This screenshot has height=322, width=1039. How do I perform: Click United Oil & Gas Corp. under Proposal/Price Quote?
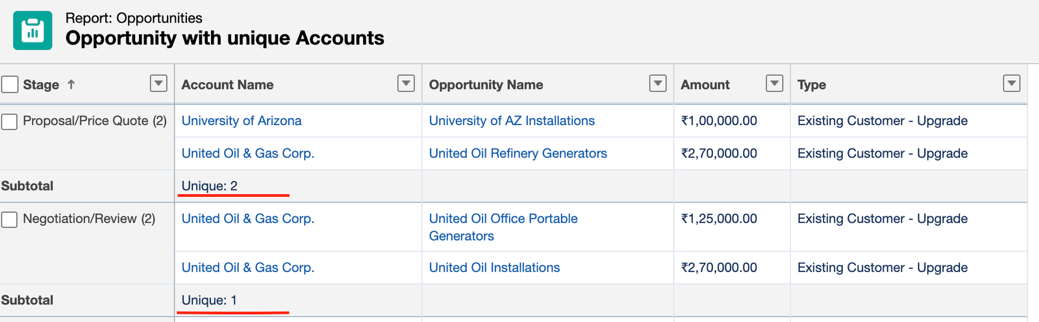tap(247, 154)
